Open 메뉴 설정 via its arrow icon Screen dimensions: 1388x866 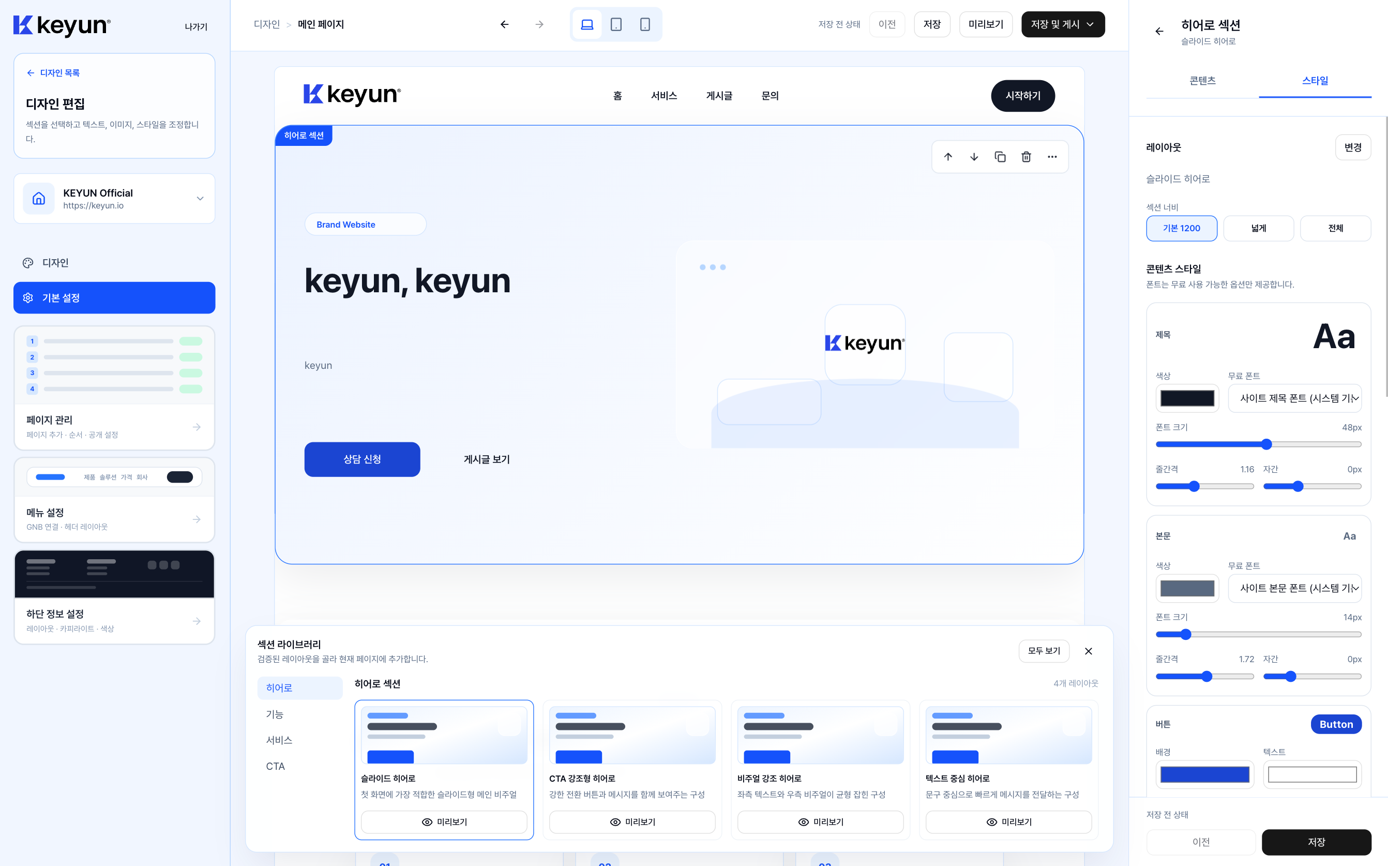197,519
